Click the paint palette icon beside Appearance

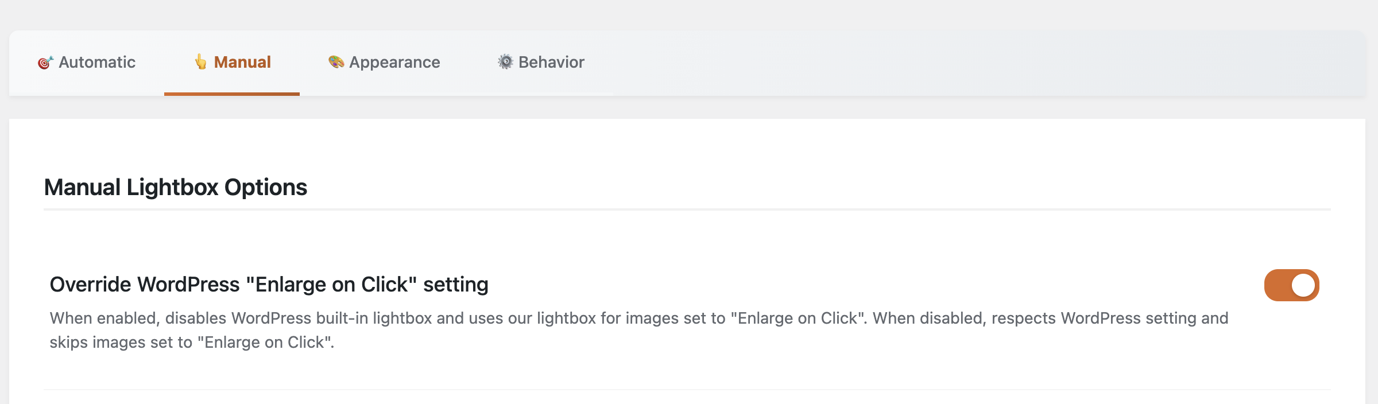pyautogui.click(x=336, y=62)
